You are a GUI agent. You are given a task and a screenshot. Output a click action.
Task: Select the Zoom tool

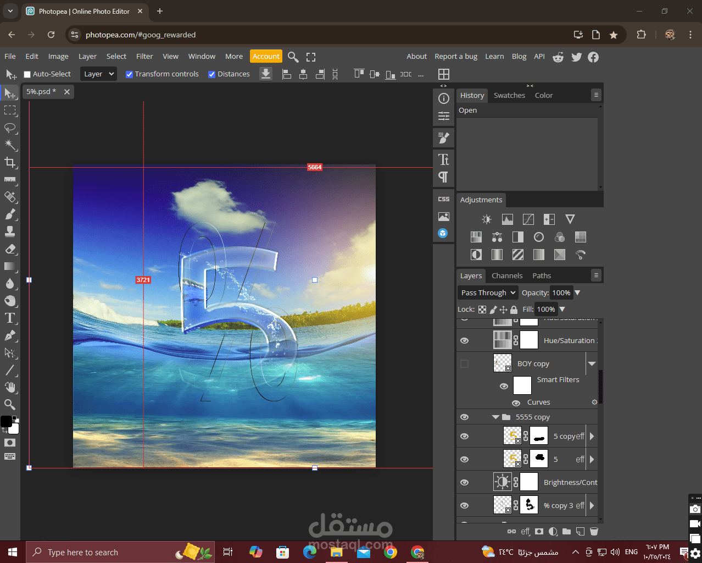click(10, 405)
